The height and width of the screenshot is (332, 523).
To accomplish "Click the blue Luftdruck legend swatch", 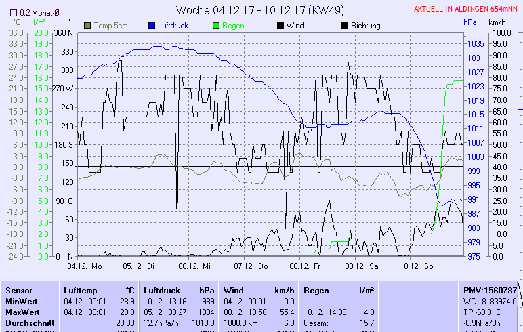I will 152,26.
